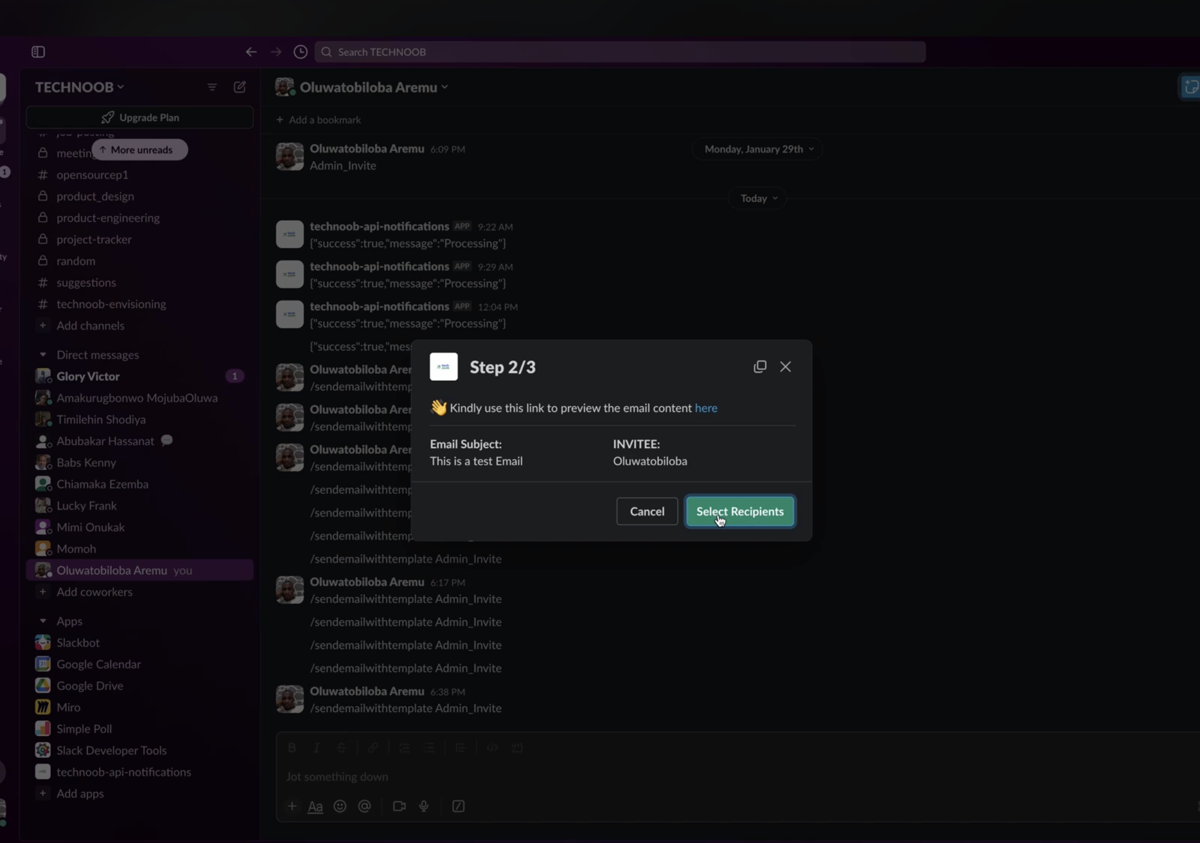Open the mention someone @ icon

click(364, 806)
